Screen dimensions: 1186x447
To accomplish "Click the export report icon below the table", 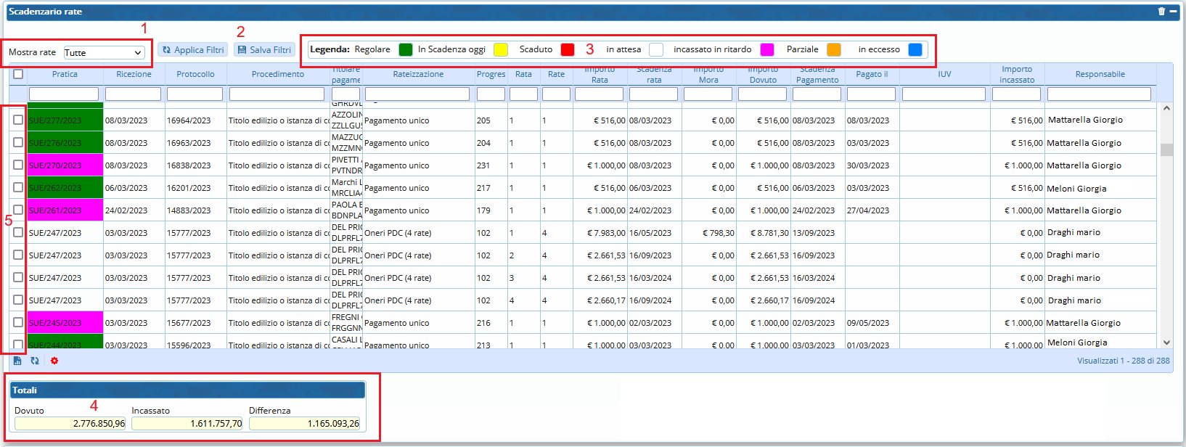I will click(x=17, y=361).
